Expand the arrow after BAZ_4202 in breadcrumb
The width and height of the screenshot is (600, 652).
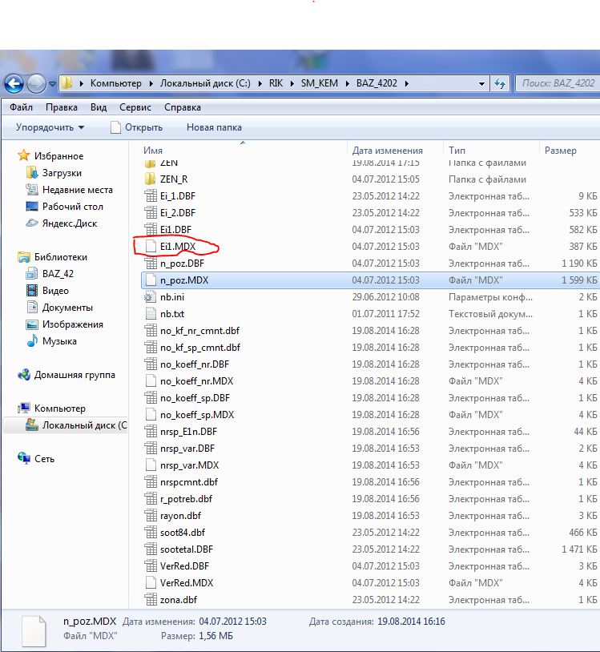click(407, 83)
